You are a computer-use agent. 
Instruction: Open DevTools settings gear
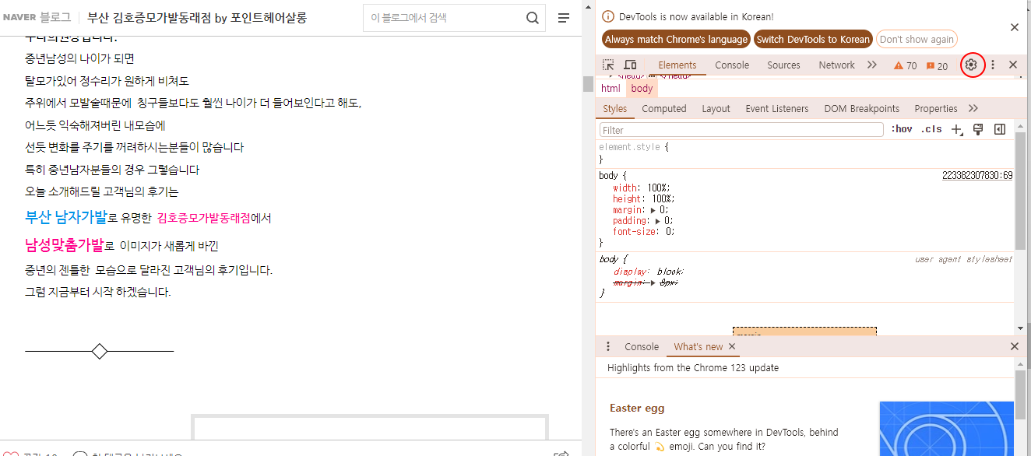pos(971,65)
